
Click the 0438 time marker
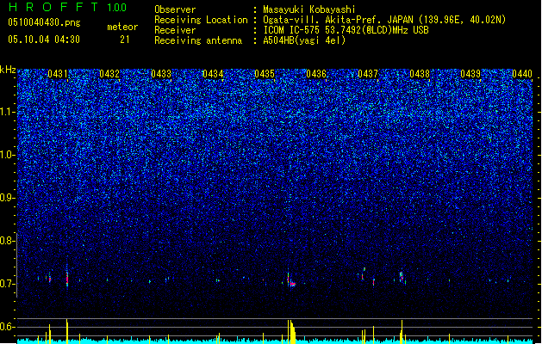[x=420, y=74]
